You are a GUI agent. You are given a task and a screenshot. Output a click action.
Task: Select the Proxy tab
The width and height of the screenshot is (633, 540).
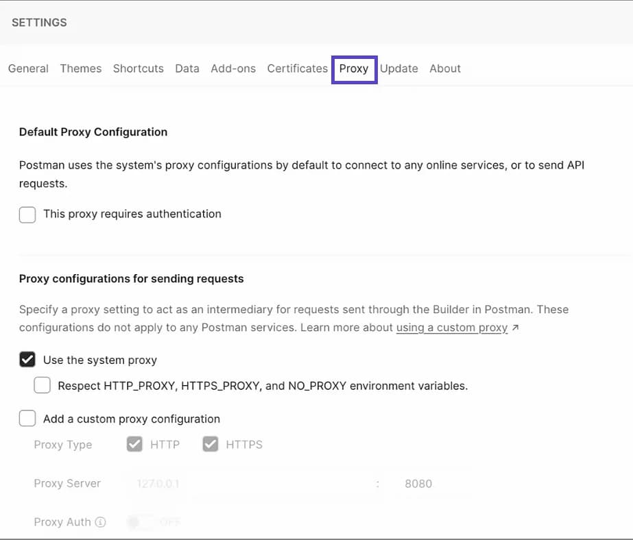point(354,69)
